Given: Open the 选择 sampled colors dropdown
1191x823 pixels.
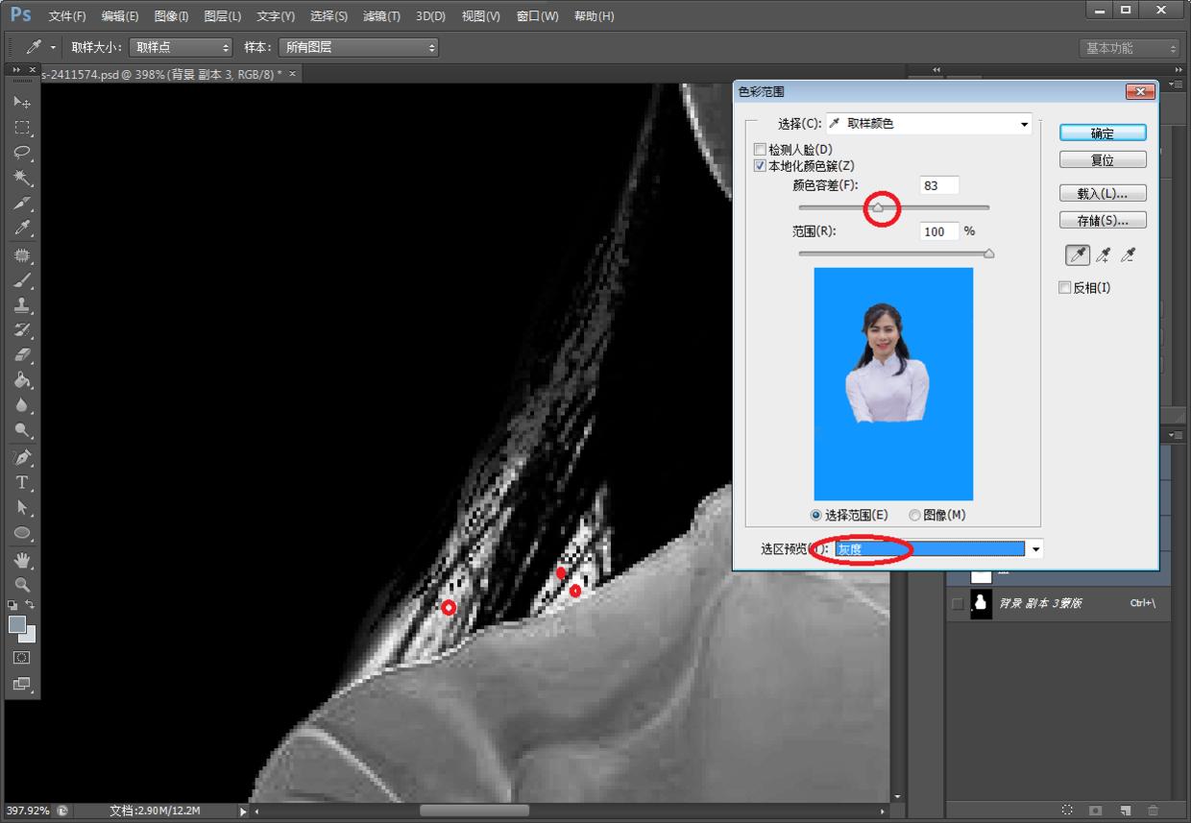Looking at the screenshot, I should pyautogui.click(x=929, y=124).
